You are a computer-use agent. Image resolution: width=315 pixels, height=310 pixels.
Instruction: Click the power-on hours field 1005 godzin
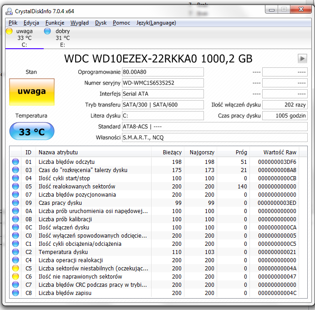[285, 116]
